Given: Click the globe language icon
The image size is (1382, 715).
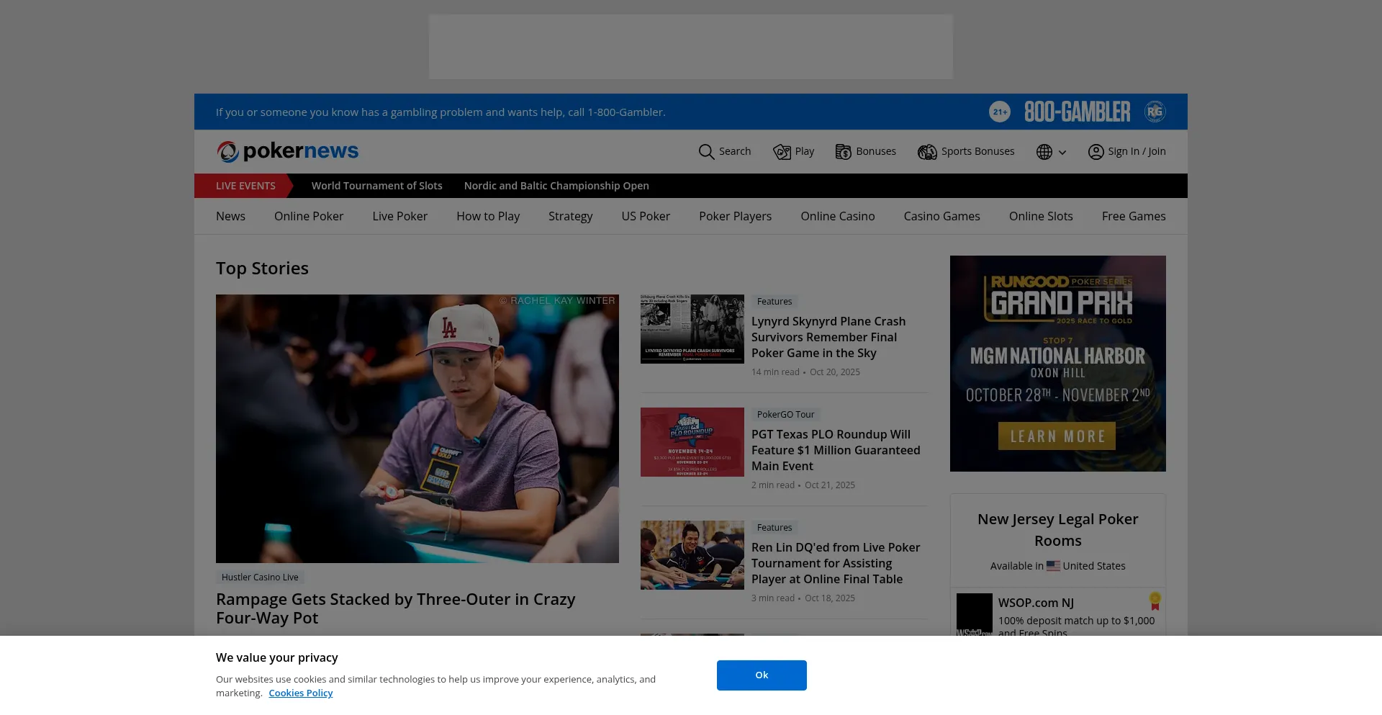Looking at the screenshot, I should [x=1044, y=152].
